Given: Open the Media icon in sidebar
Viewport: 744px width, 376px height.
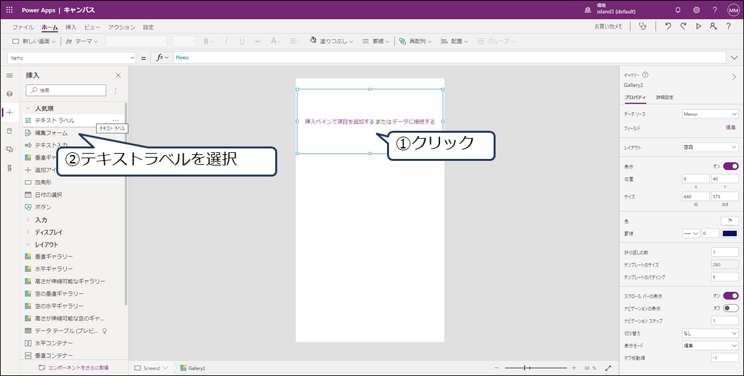Looking at the screenshot, I should pos(10,150).
